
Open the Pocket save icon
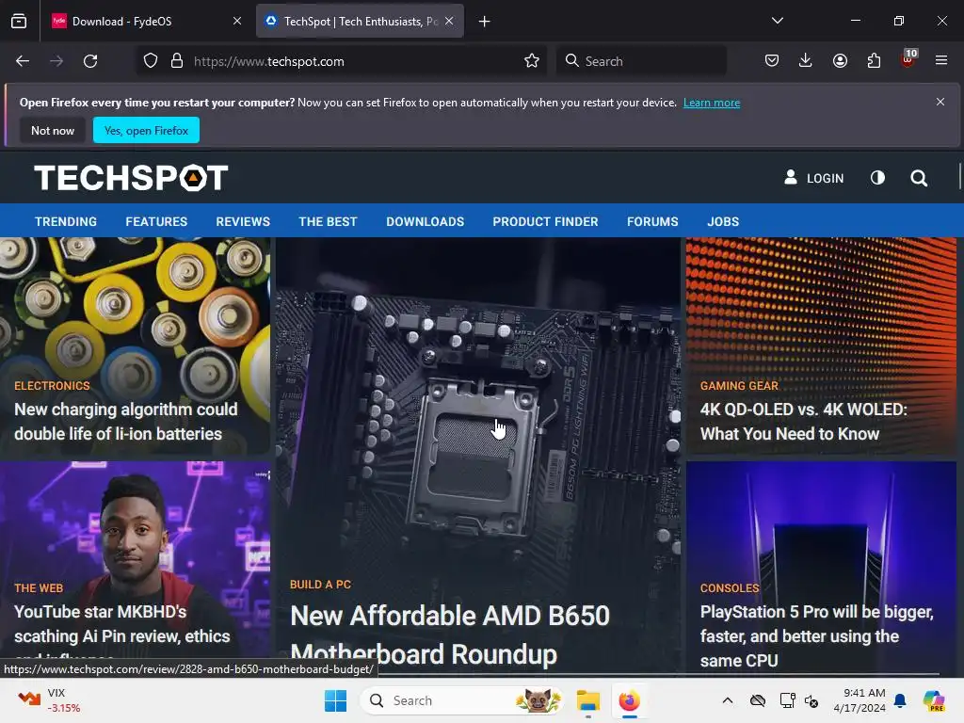tap(772, 60)
